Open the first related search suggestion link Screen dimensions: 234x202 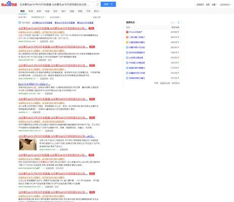(42, 23)
